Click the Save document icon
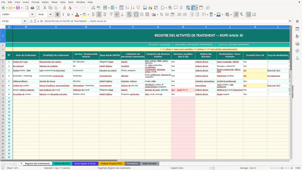This screenshot has width=302, height=170. coord(18,8)
